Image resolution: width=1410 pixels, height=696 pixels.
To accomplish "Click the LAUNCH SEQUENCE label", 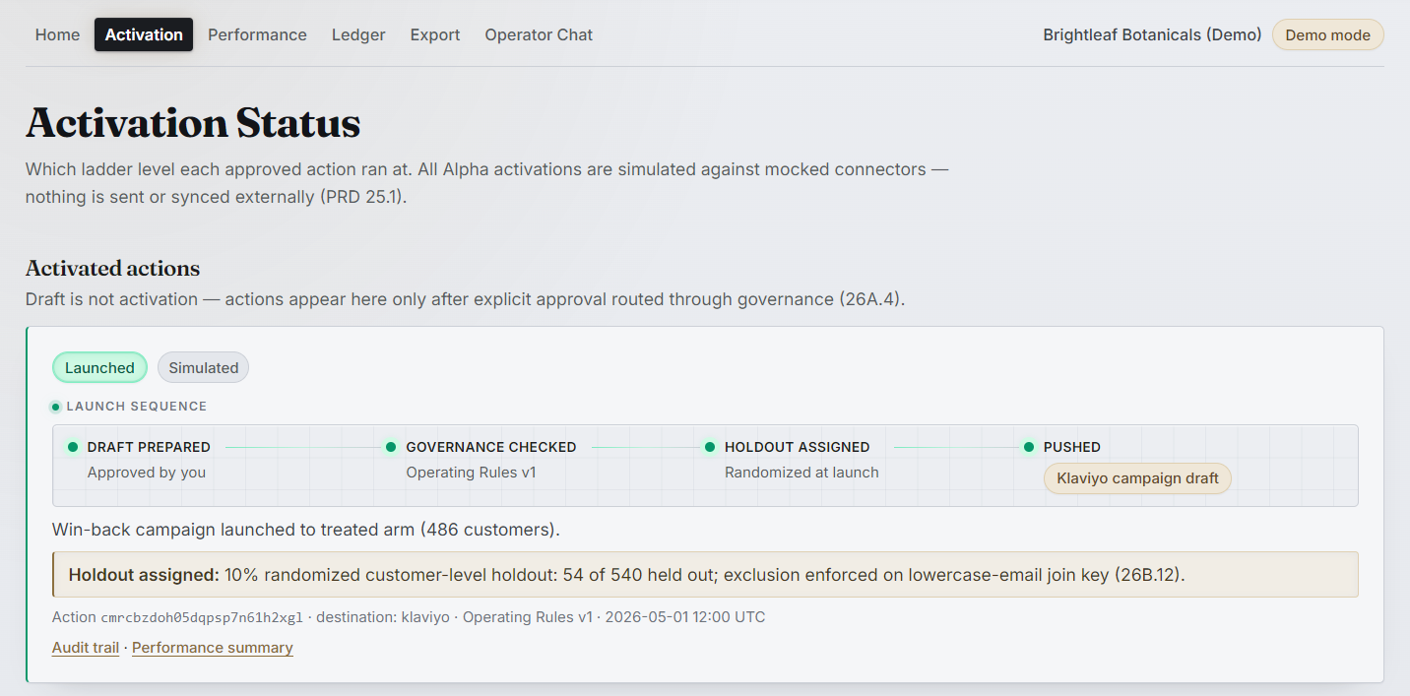I will click(137, 407).
